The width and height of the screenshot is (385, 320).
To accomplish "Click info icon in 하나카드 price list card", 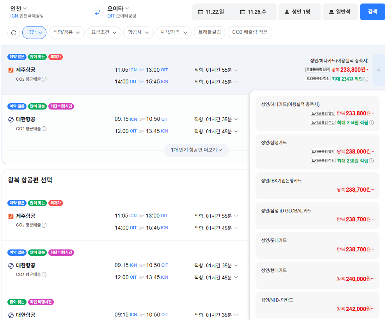I will pyautogui.click(x=371, y=122).
